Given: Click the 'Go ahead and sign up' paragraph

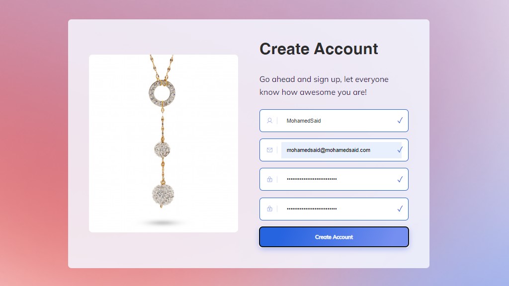Looking at the screenshot, I should pos(324,85).
